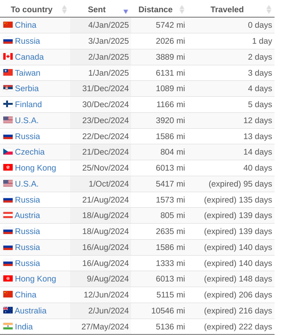Click the India flag icon
The width and height of the screenshot is (283, 336).
point(8,326)
